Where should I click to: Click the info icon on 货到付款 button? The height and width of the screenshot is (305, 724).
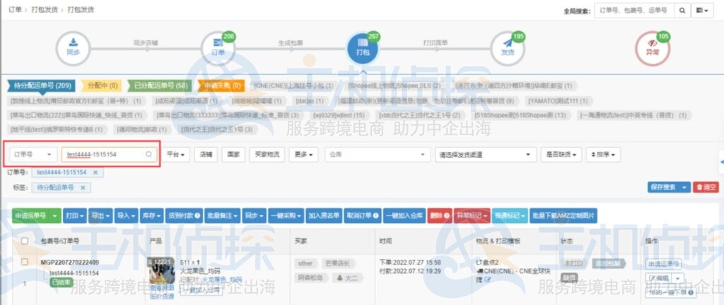pyautogui.click(x=197, y=215)
